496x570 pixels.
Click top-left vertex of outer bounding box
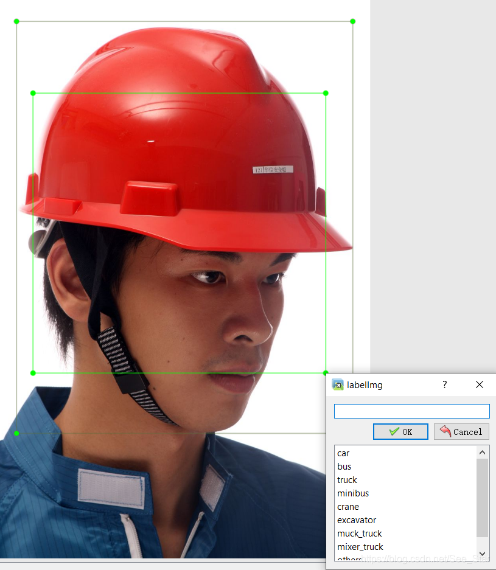[x=16, y=21]
